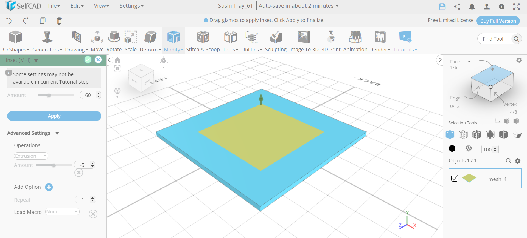
Task: Open the Extrusion operation dropdown
Action: pyautogui.click(x=31, y=156)
